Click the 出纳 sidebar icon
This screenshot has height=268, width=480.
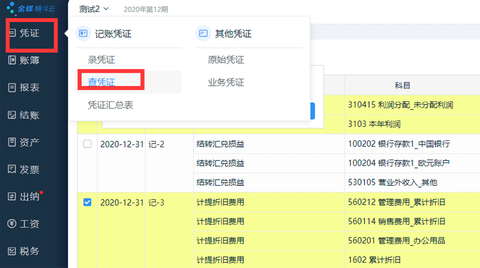12,197
